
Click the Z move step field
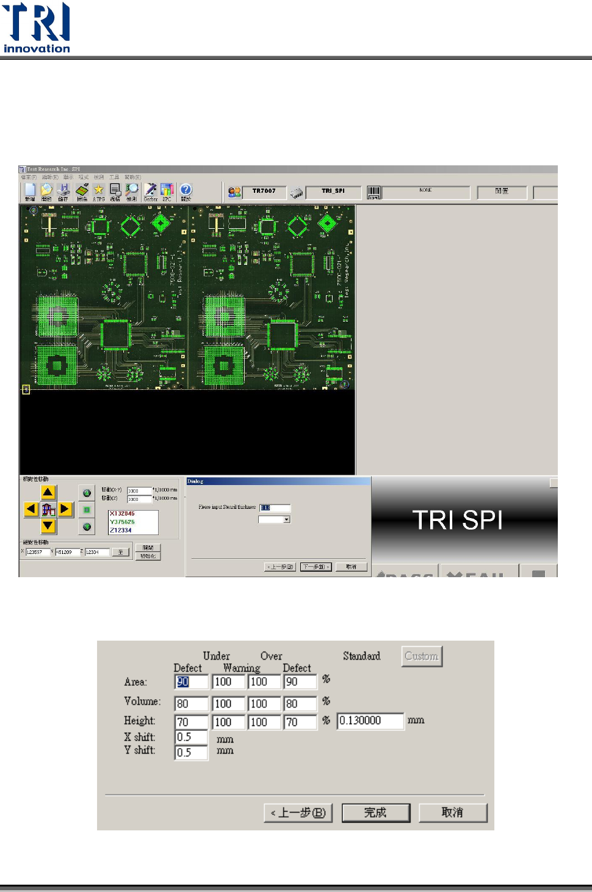pyautogui.click(x=139, y=499)
